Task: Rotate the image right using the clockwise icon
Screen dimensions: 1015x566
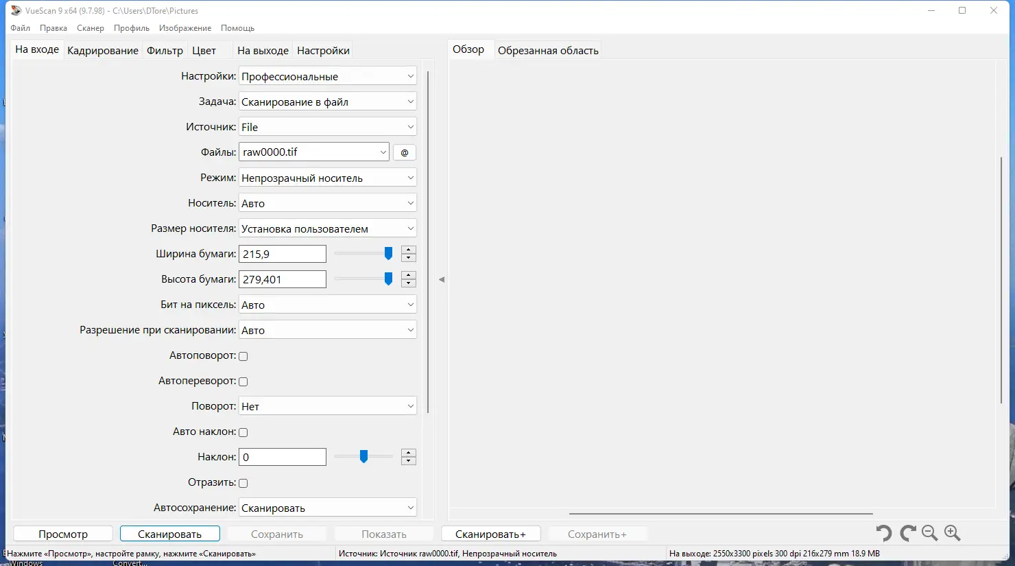Action: pyautogui.click(x=908, y=533)
